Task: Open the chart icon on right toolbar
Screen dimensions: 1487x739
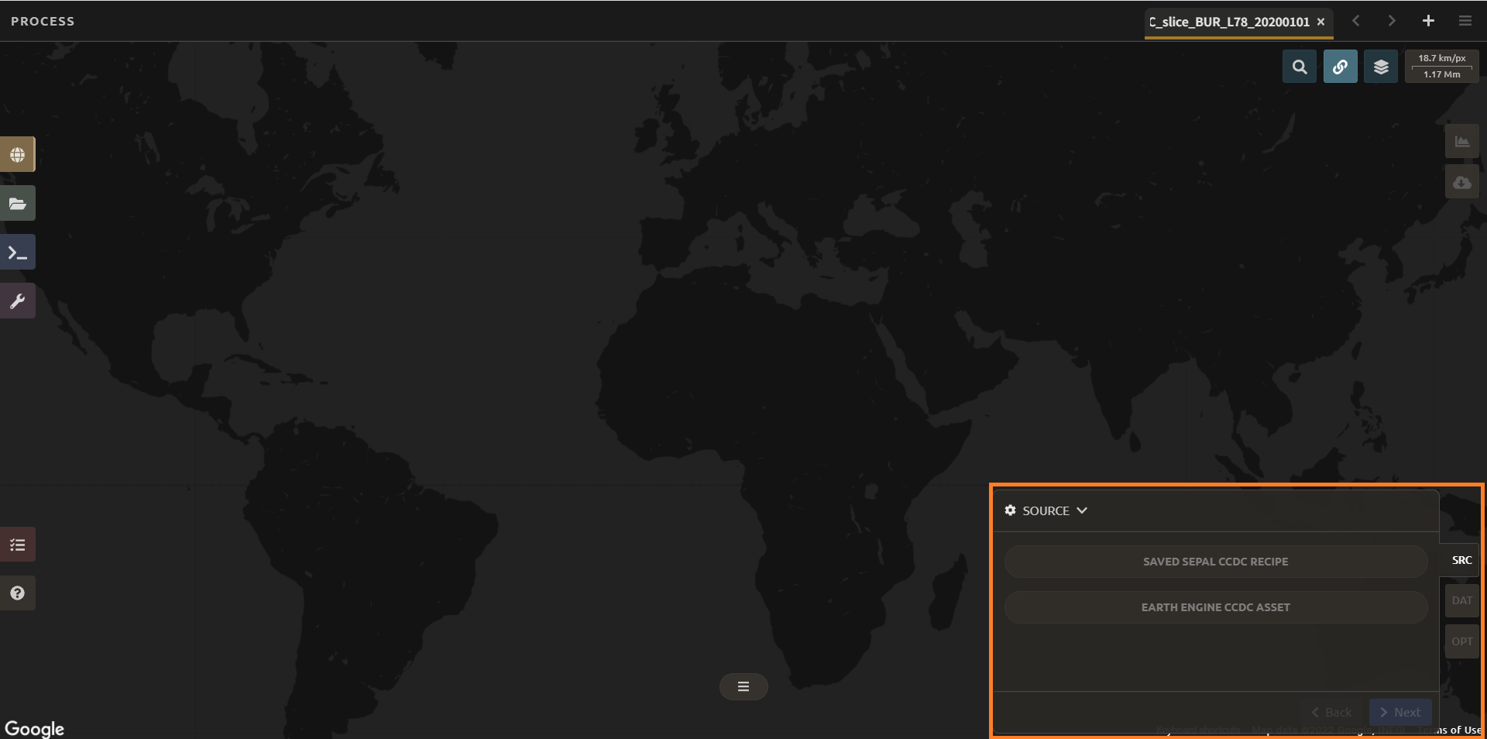Action: coord(1461,142)
